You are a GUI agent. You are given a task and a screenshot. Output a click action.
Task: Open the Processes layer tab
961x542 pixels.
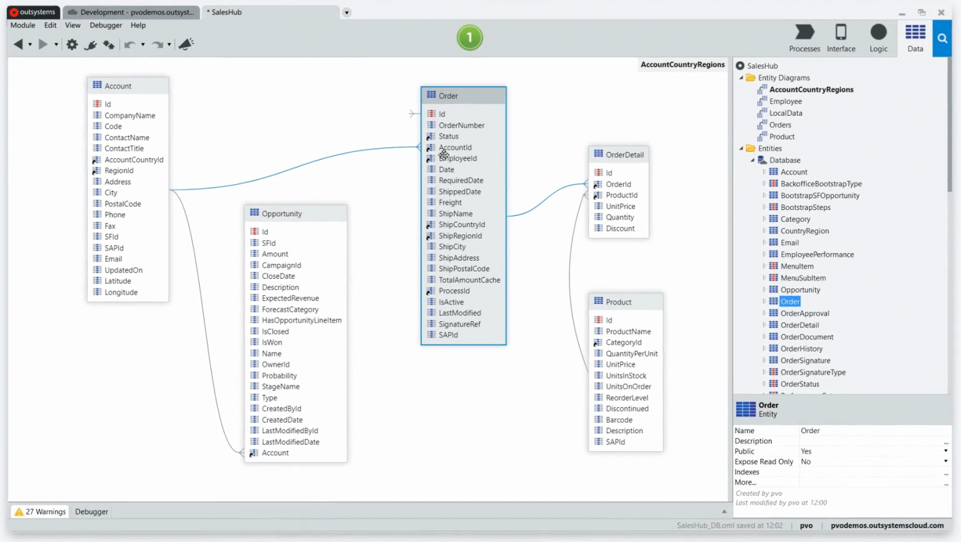coord(805,38)
